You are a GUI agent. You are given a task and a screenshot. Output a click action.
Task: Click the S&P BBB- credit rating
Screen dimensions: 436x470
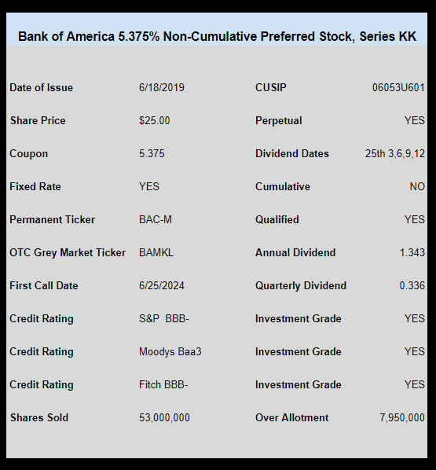[164, 318]
